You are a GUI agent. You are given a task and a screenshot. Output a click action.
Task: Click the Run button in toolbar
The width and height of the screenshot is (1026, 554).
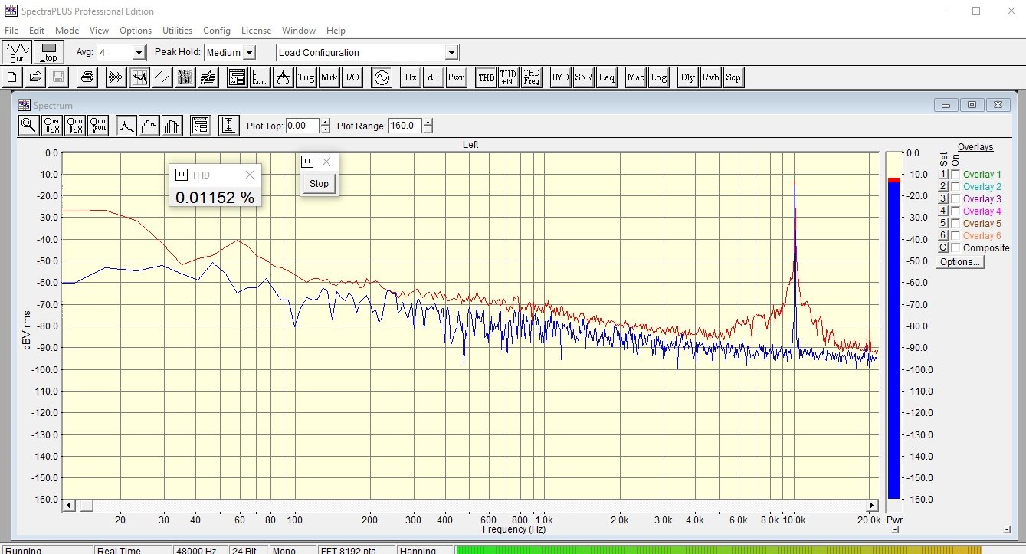point(17,52)
